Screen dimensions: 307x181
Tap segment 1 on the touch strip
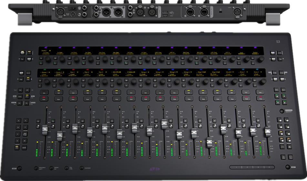click(x=236, y=167)
